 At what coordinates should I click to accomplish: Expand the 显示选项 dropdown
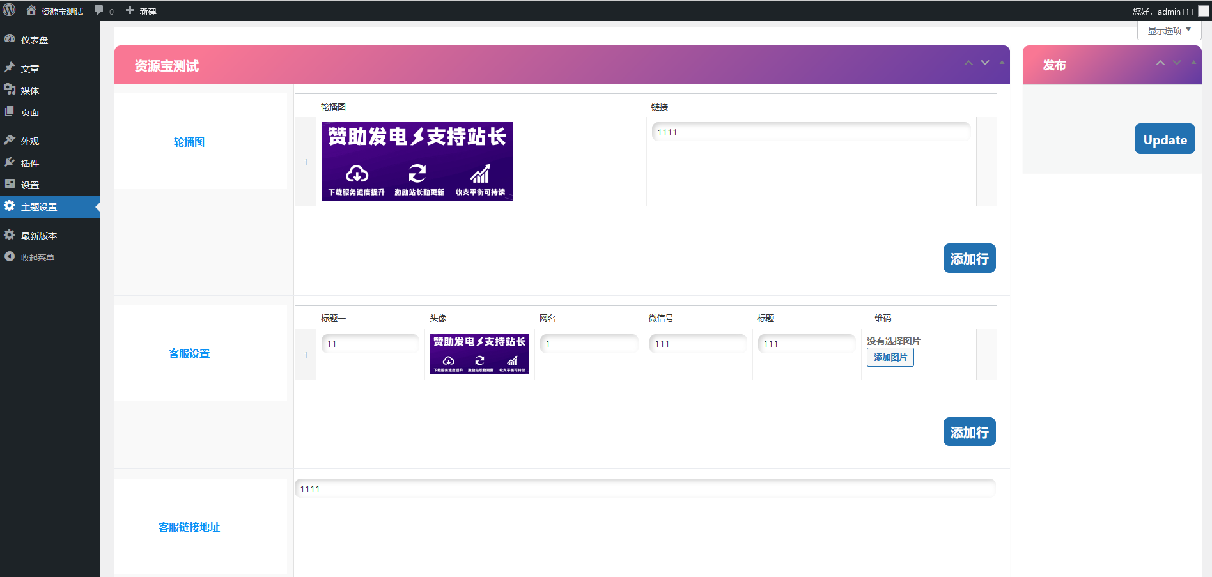1169,30
